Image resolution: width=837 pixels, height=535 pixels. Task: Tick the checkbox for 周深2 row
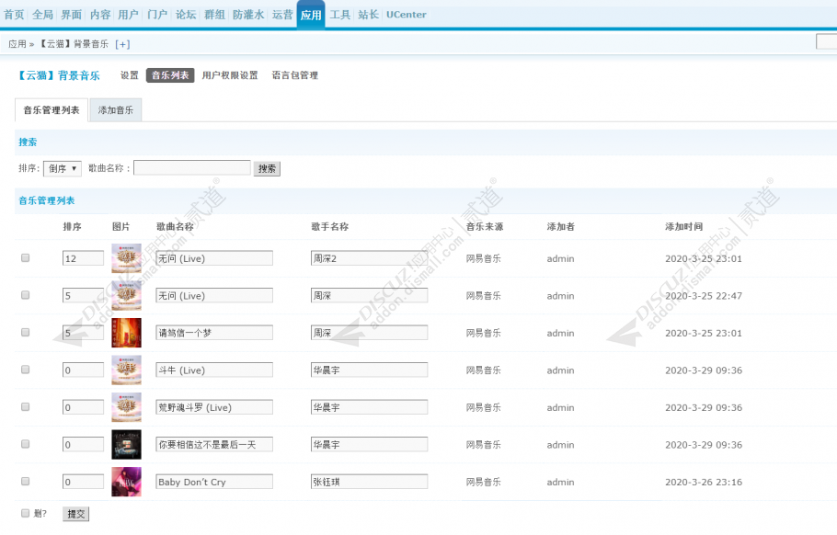tap(25, 257)
